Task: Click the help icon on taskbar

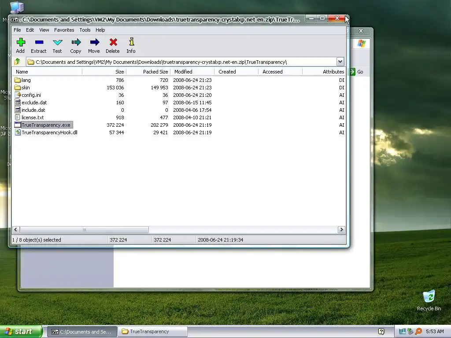Action: 381,331
